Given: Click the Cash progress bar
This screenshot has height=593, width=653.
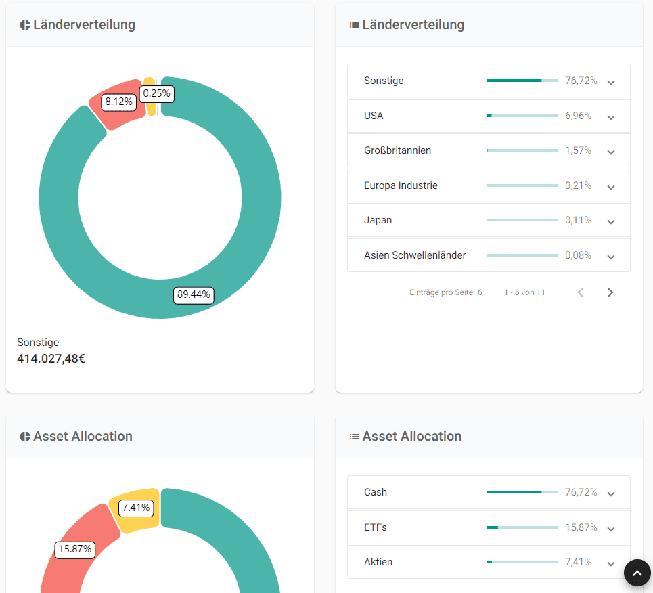Looking at the screenshot, I should (x=522, y=492).
